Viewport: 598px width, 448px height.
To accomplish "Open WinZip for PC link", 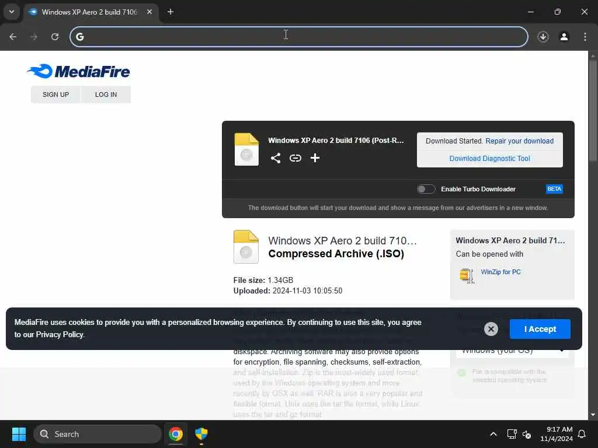I will coord(500,272).
